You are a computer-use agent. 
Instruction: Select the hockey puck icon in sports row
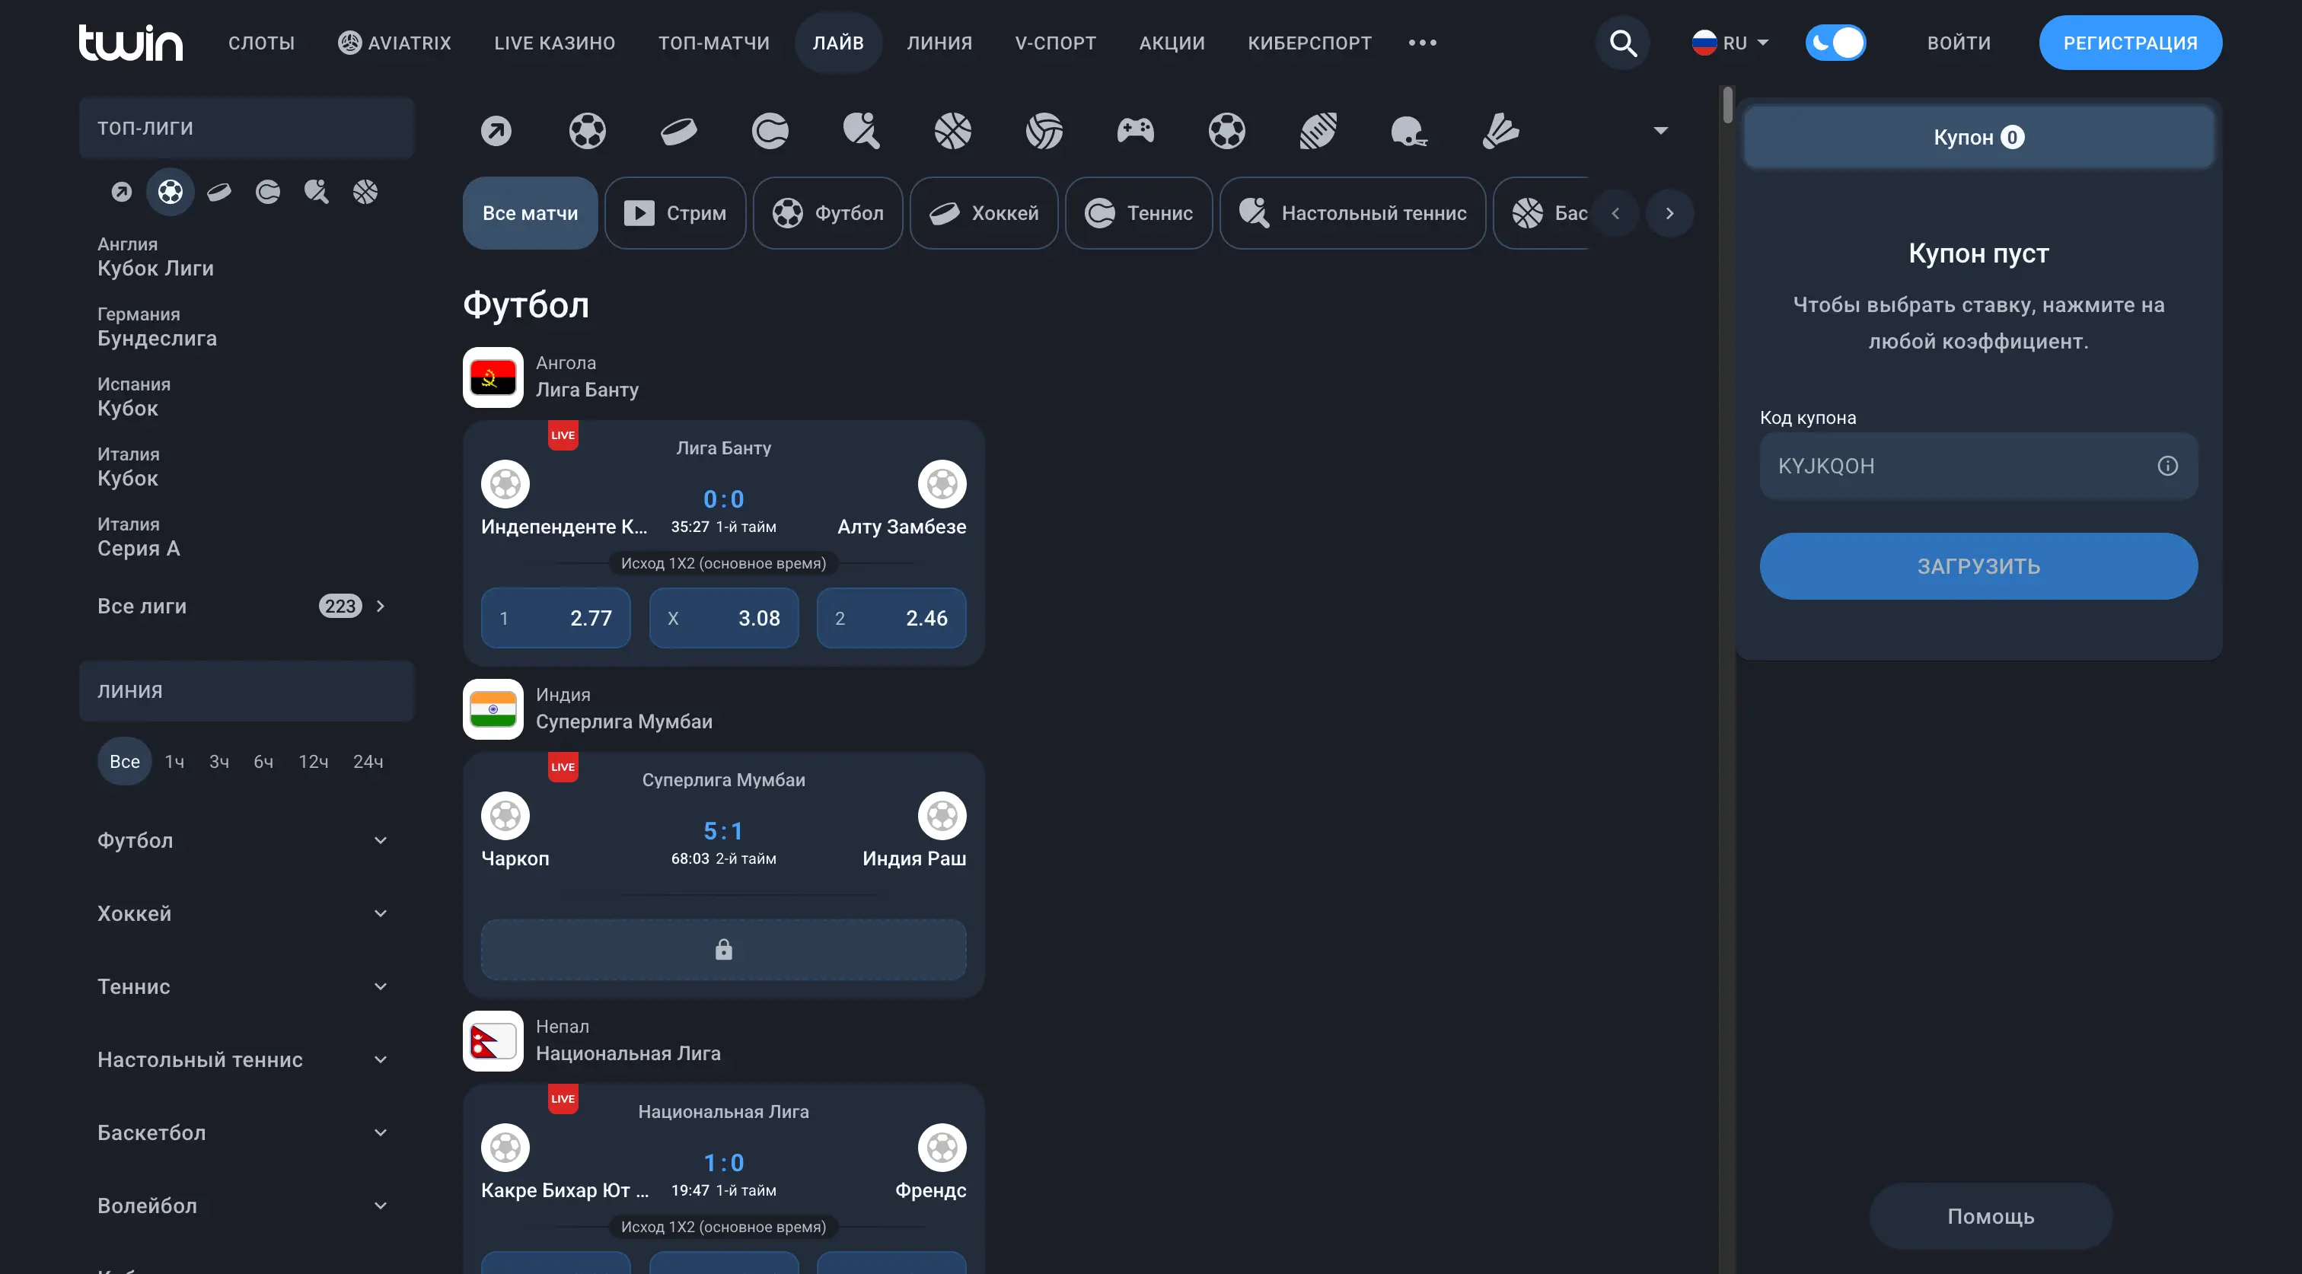678,132
